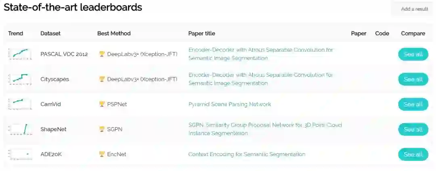Open the Context Encoding for Semantic Segmentation paper

tap(247, 154)
